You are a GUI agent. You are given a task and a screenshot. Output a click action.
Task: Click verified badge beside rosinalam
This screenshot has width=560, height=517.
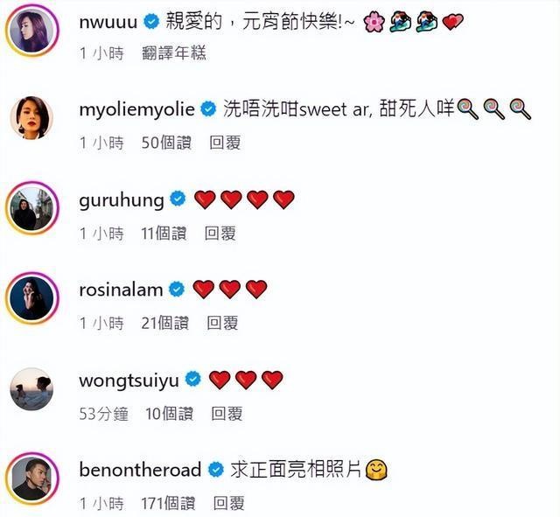pyautogui.click(x=177, y=290)
